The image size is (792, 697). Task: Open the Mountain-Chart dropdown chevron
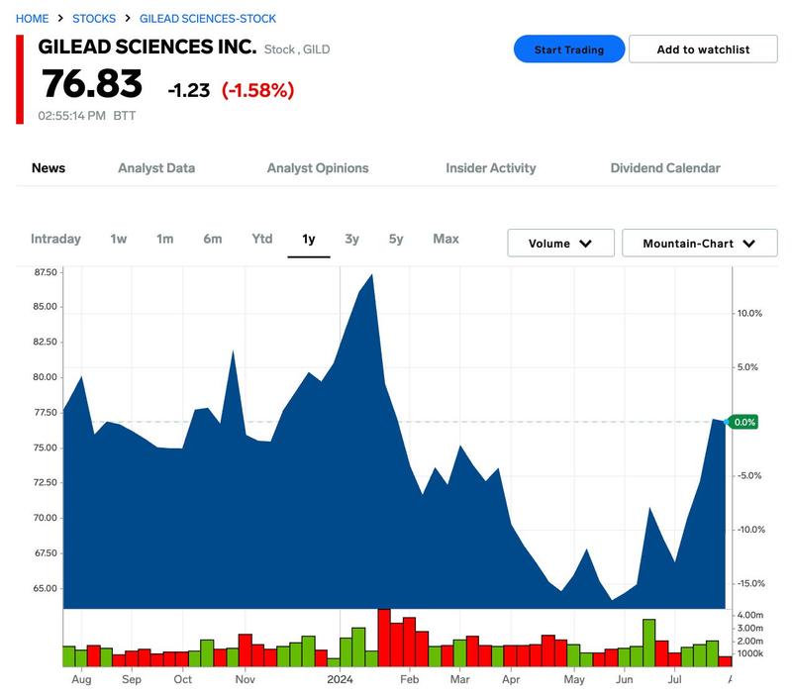(750, 243)
